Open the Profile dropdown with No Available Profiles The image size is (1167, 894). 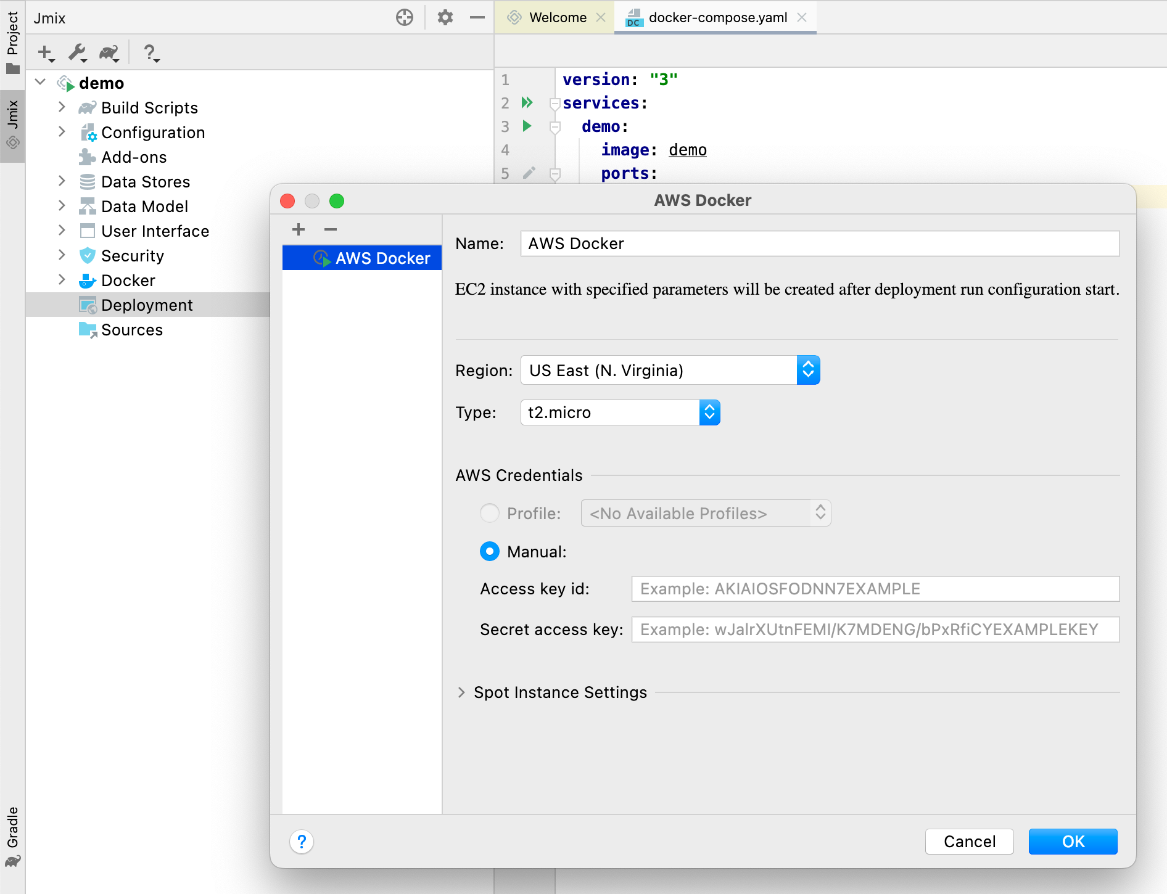706,513
